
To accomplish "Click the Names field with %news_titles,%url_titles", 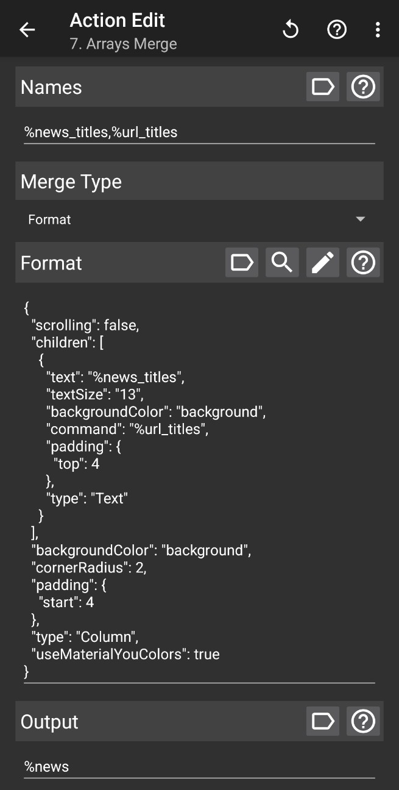I will pyautogui.click(x=199, y=132).
